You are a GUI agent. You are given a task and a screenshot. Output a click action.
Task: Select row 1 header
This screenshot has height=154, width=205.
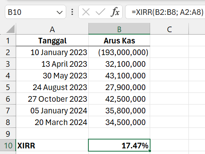pyautogui.click(x=8, y=40)
